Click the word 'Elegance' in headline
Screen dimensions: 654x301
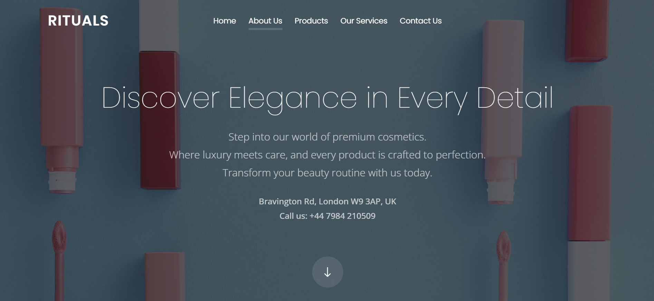(x=292, y=99)
